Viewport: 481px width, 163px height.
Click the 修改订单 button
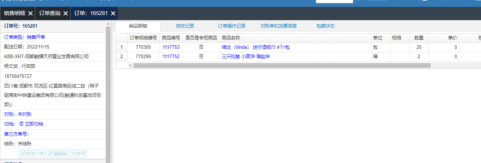click(32, 154)
